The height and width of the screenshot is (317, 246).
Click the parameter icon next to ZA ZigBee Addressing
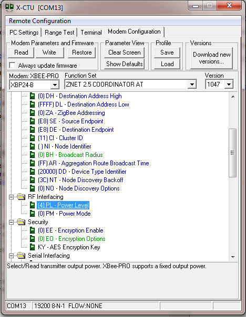[x=32, y=113]
